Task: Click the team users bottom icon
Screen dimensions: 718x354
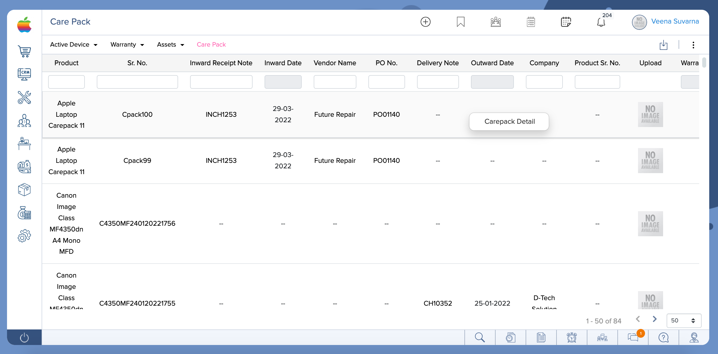Action: pyautogui.click(x=602, y=337)
